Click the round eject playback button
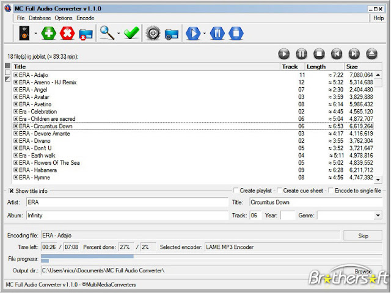This screenshot has height=293, width=391. pos(371,54)
